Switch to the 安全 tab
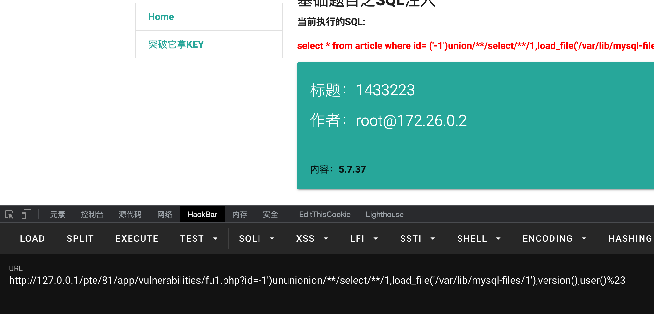 (270, 215)
